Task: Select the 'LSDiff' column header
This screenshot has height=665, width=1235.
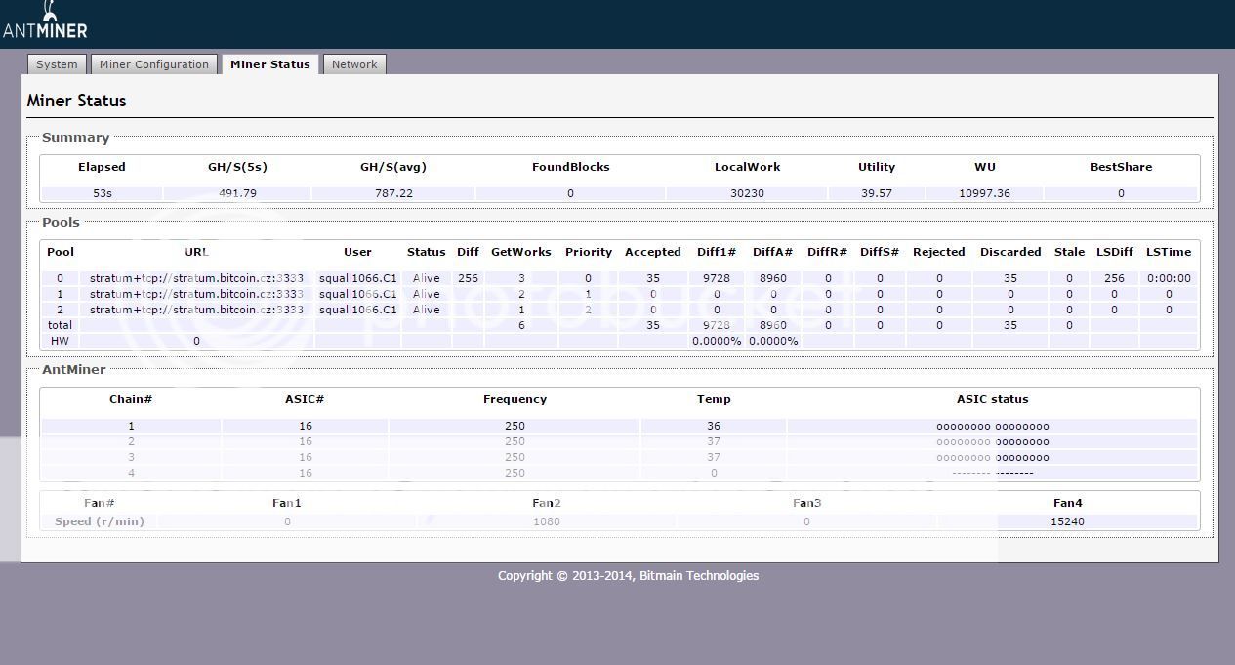Action: (x=1114, y=252)
